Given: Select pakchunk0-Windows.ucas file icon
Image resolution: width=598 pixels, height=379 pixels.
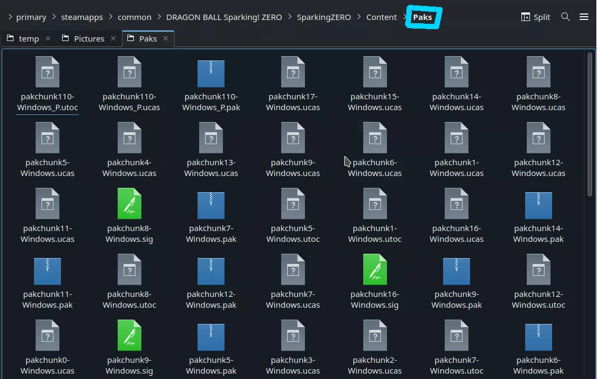Looking at the screenshot, I should [x=47, y=335].
